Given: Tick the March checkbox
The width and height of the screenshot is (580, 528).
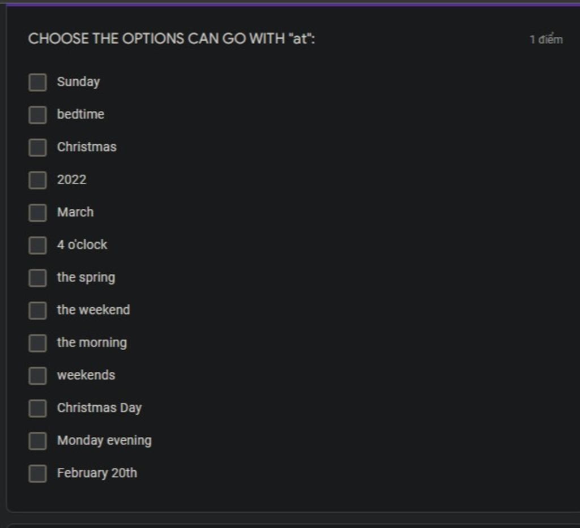Looking at the screenshot, I should [37, 212].
